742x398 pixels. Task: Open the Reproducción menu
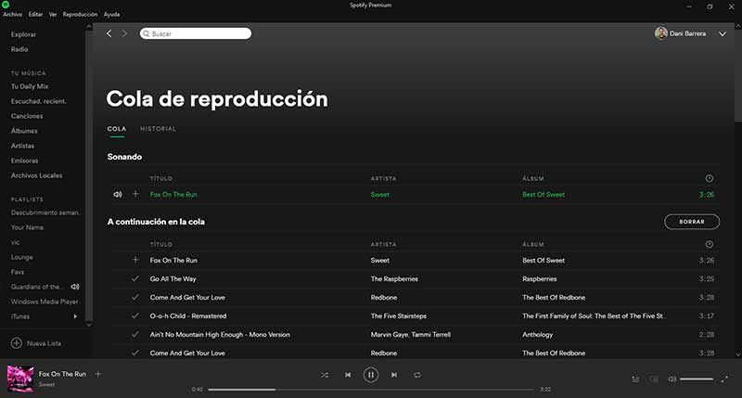(x=80, y=14)
